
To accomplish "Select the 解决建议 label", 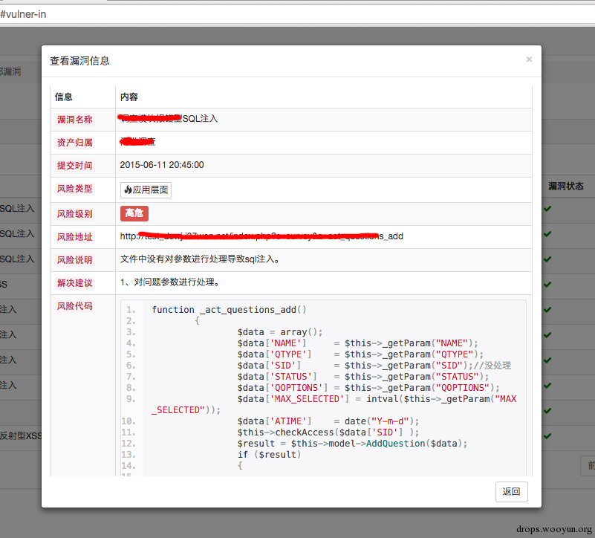I will click(x=75, y=283).
